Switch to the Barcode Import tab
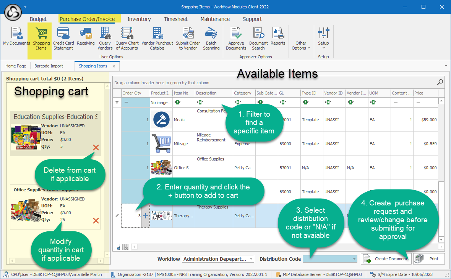Viewport: 451px width, 279px height. [49, 66]
